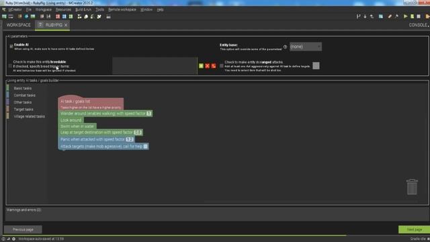Close the RUBYPIG tab
The width and height of the screenshot is (430, 242).
point(66,25)
